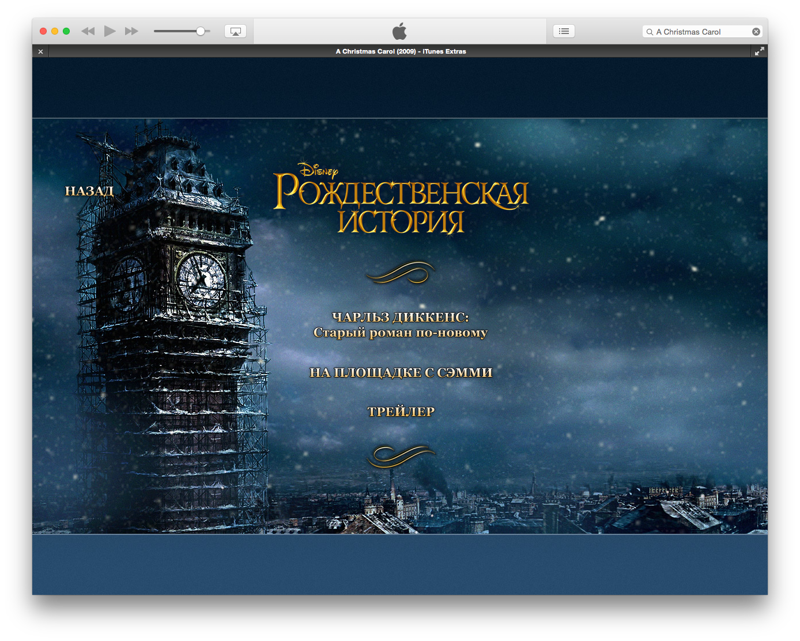The image size is (800, 641).
Task: Open the ЧАРЛЬЗ ДИККЕНС featurette
Action: (401, 325)
